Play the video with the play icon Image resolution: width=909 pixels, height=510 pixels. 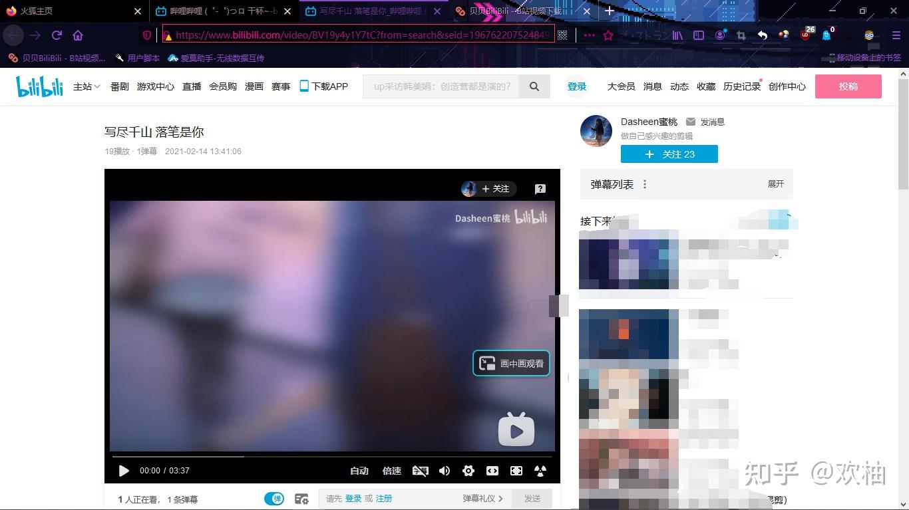[x=124, y=471]
